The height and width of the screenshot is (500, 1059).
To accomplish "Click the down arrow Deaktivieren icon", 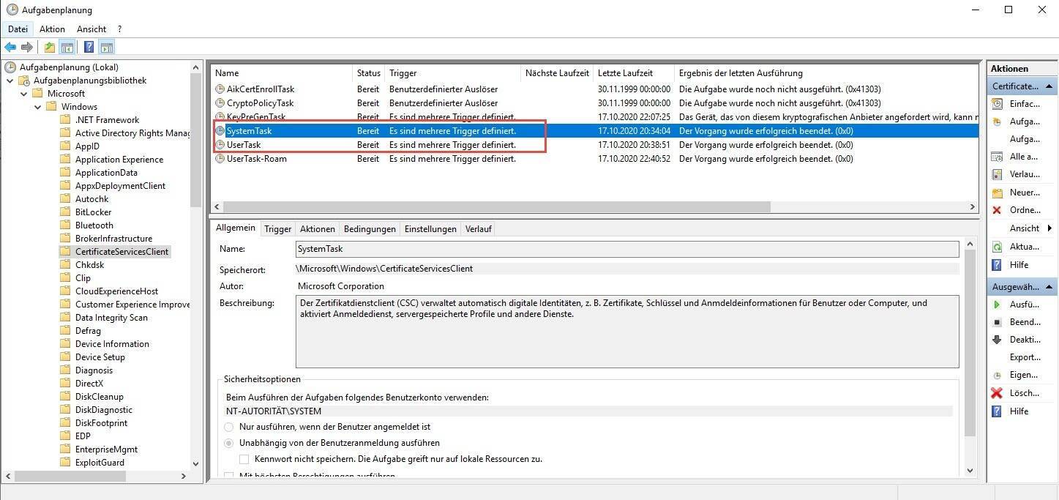I will pyautogui.click(x=997, y=340).
